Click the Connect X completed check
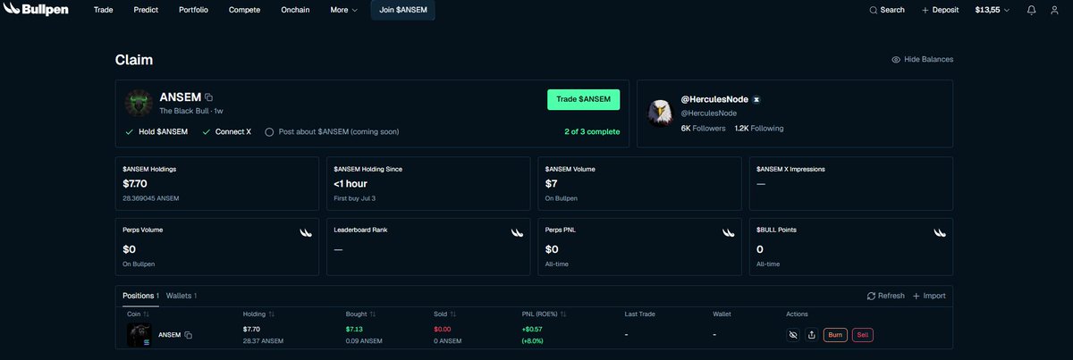The width and height of the screenshot is (1073, 360). [x=207, y=131]
